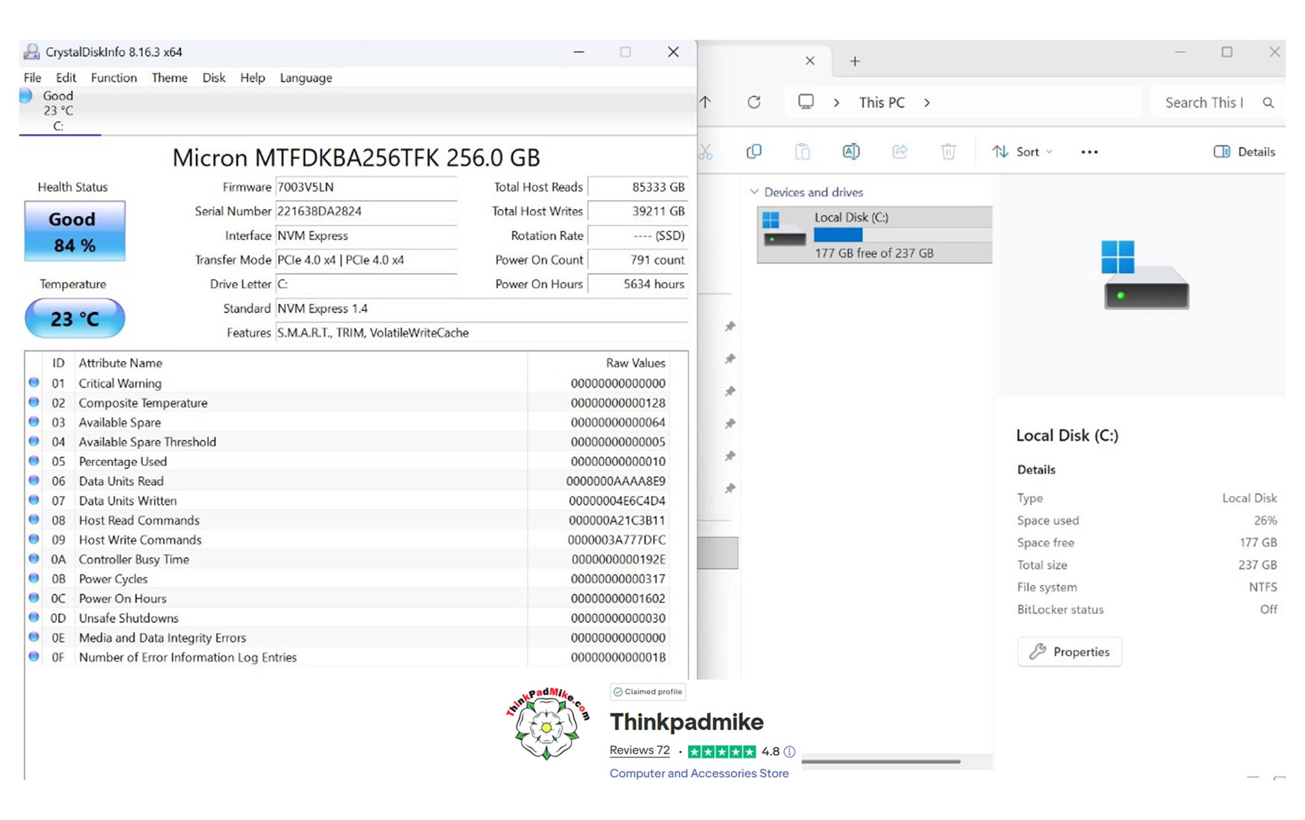Click the Rename icon in Explorer toolbar
The width and height of the screenshot is (1305, 820).
[x=850, y=152]
